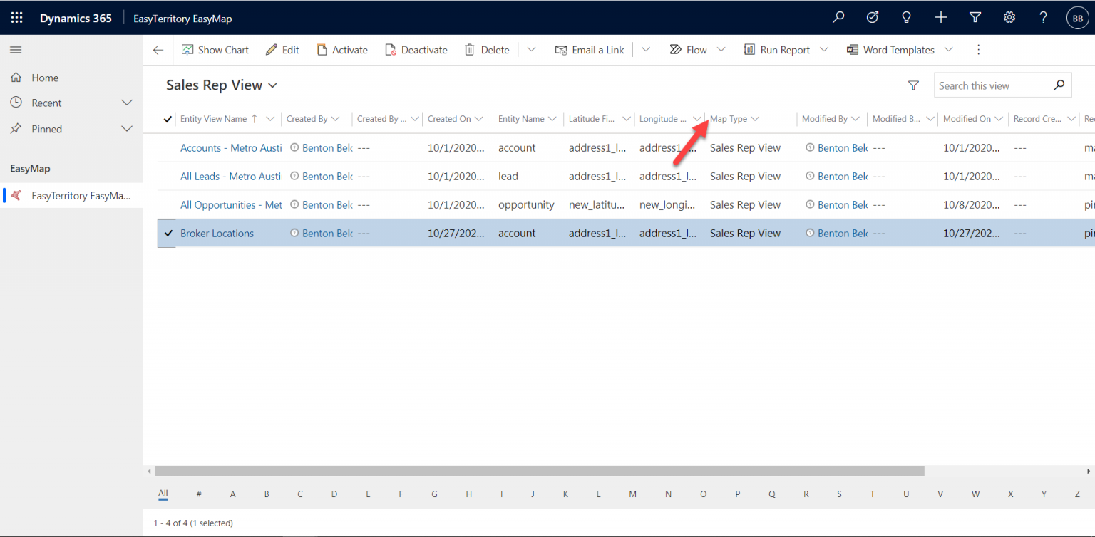
Task: Open the Settings gear menu
Action: pyautogui.click(x=1009, y=16)
